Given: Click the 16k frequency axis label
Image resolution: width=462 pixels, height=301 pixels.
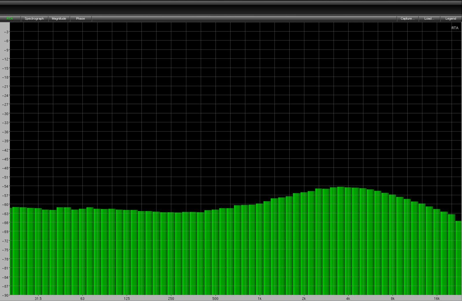Looking at the screenshot, I should (x=437, y=298).
